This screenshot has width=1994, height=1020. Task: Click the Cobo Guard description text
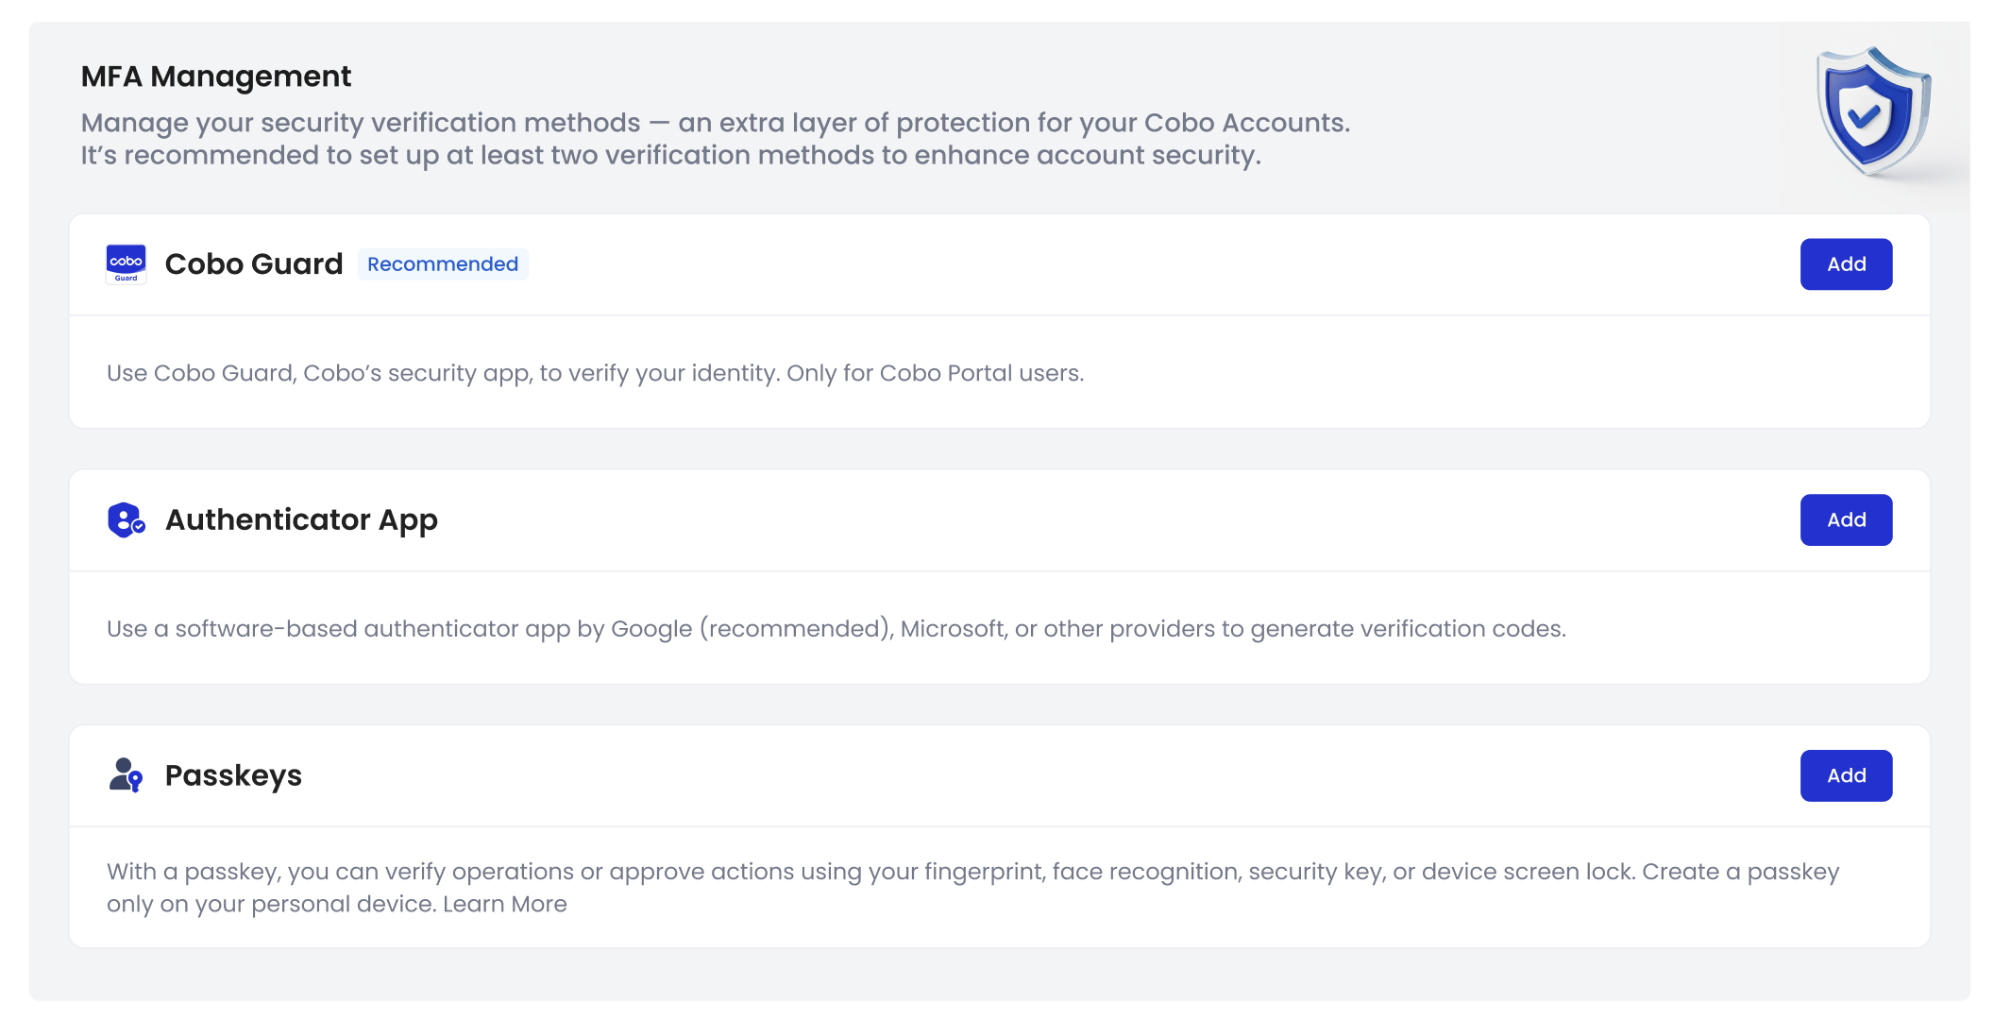click(595, 373)
